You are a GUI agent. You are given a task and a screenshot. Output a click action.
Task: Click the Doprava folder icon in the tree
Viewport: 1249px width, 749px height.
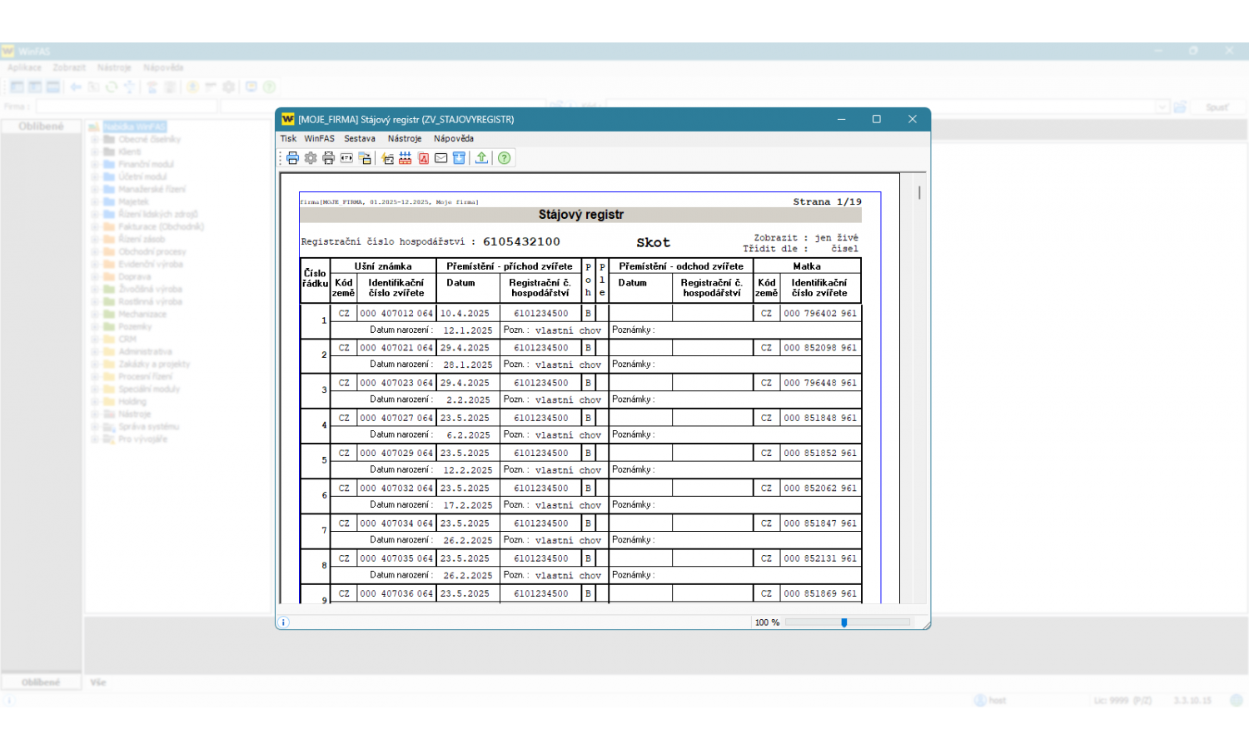coord(109,276)
